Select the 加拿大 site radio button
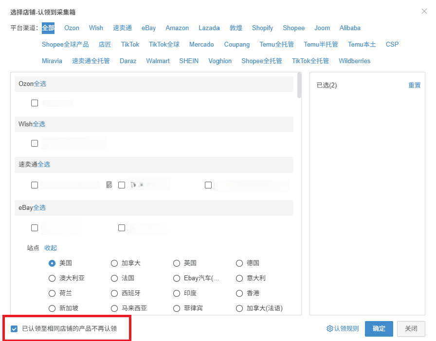This screenshot has height=341, width=436. click(x=114, y=263)
